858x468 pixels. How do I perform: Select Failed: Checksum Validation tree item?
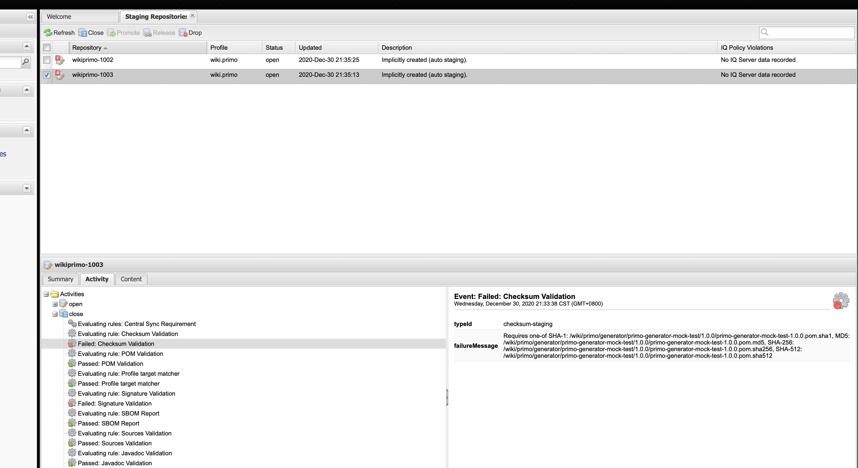coord(116,344)
